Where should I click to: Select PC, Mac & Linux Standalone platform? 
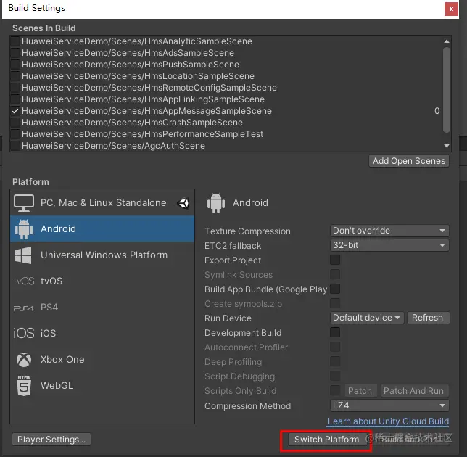pyautogui.click(x=102, y=203)
